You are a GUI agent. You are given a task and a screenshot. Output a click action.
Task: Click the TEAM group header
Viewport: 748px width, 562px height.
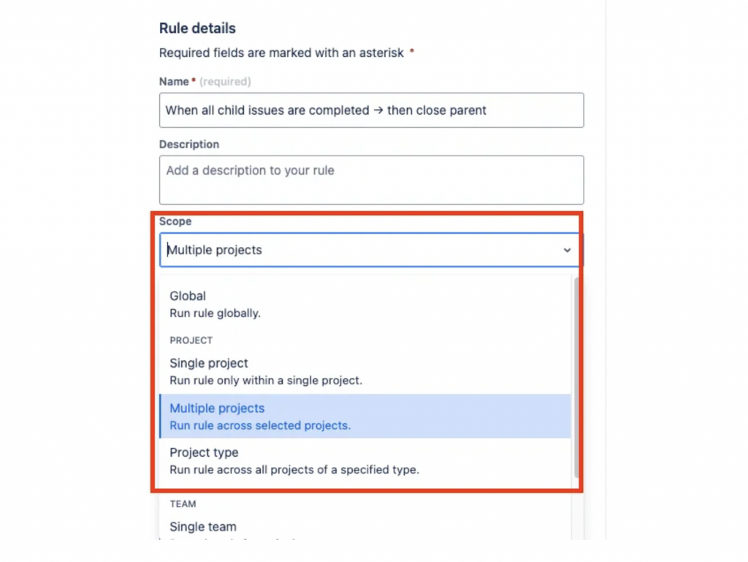[x=183, y=504]
